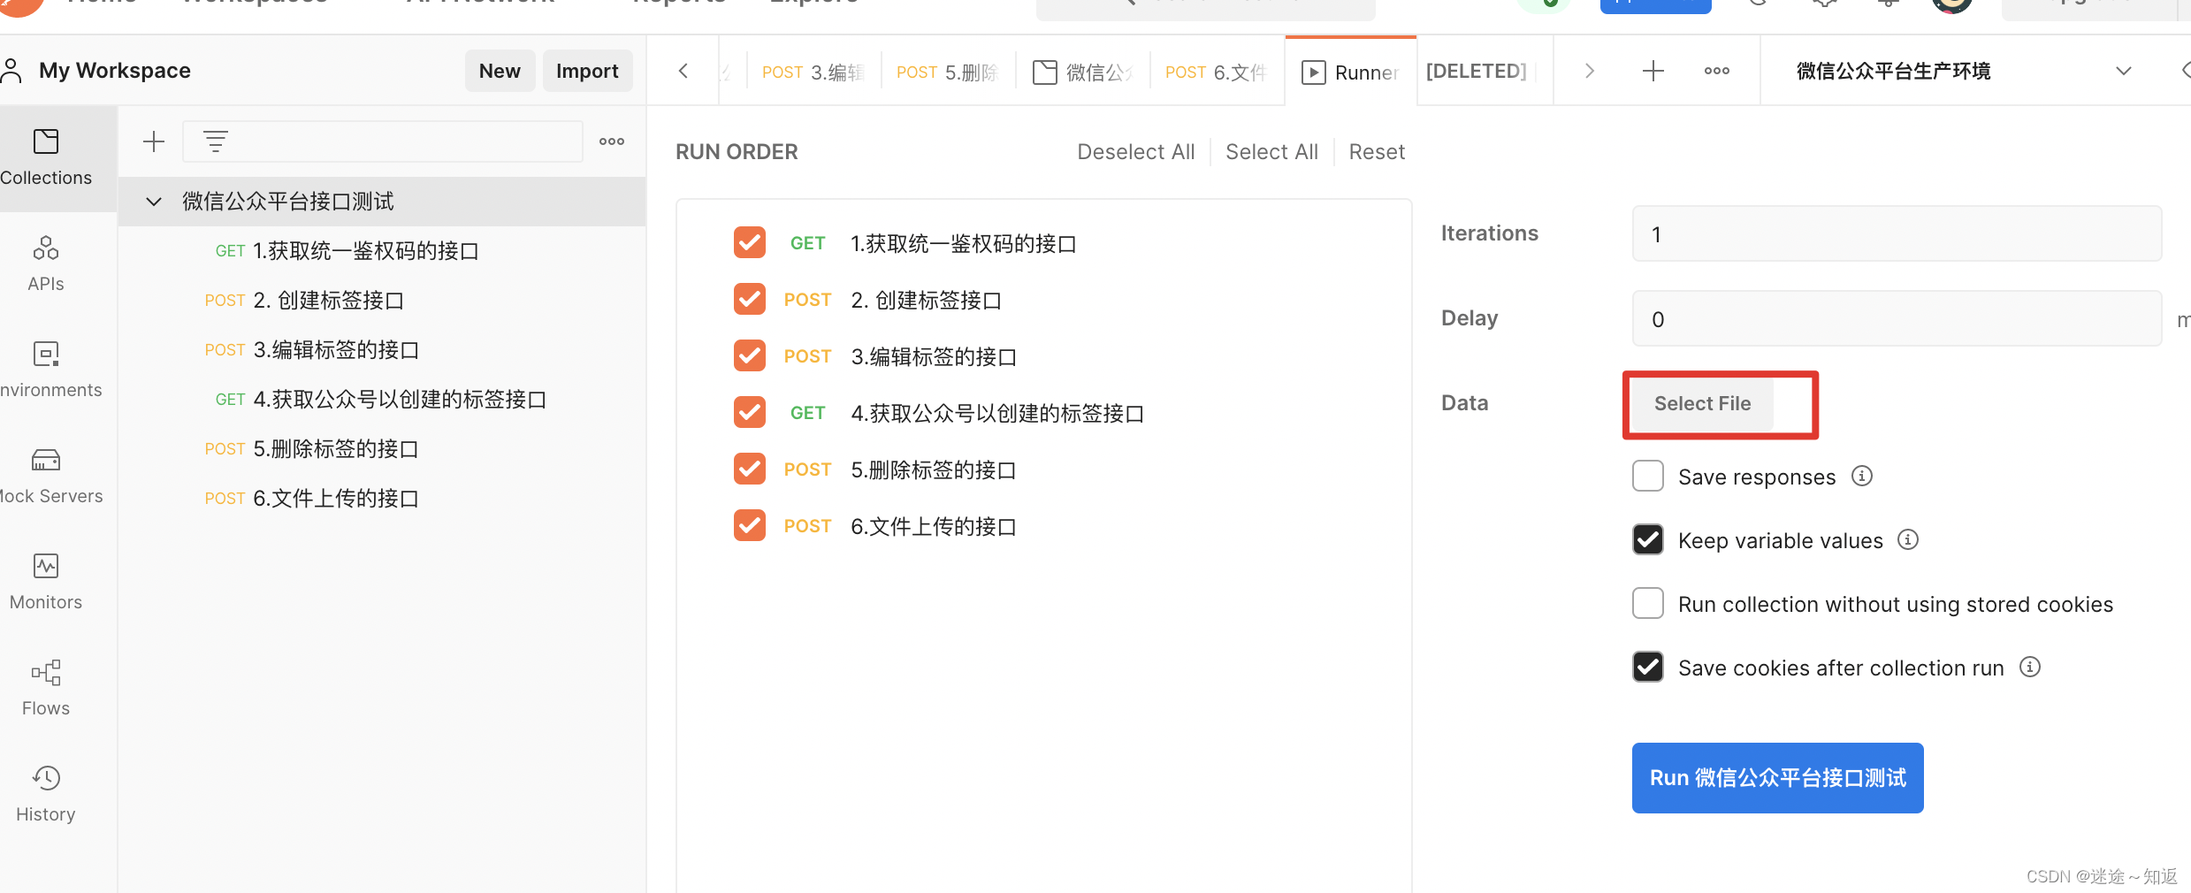Click info icon next to Keep variable values
This screenshot has width=2191, height=893.
click(x=1909, y=539)
